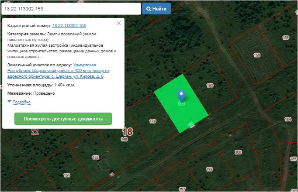Select parcel labeled 151 on map
This screenshot has width=298, height=192.
click(66, 175)
